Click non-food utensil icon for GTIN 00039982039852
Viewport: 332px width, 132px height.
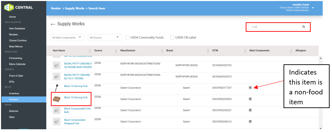pos(250,99)
